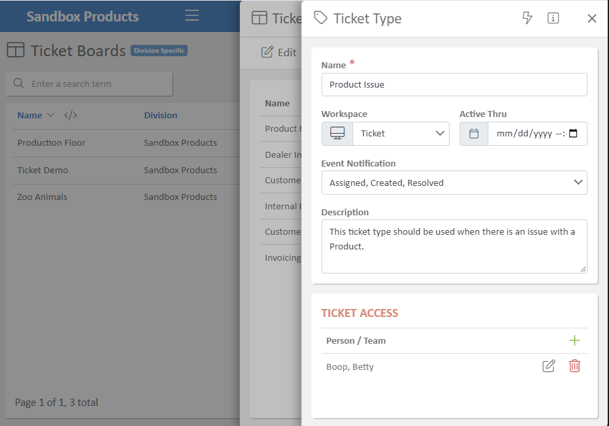The width and height of the screenshot is (609, 426).
Task: Click the Edit button in middle panel
Action: click(x=279, y=52)
